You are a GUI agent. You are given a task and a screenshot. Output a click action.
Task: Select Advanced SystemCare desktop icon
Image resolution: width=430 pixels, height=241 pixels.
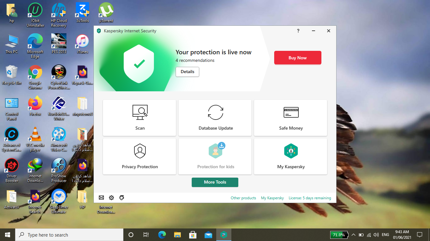click(12, 139)
